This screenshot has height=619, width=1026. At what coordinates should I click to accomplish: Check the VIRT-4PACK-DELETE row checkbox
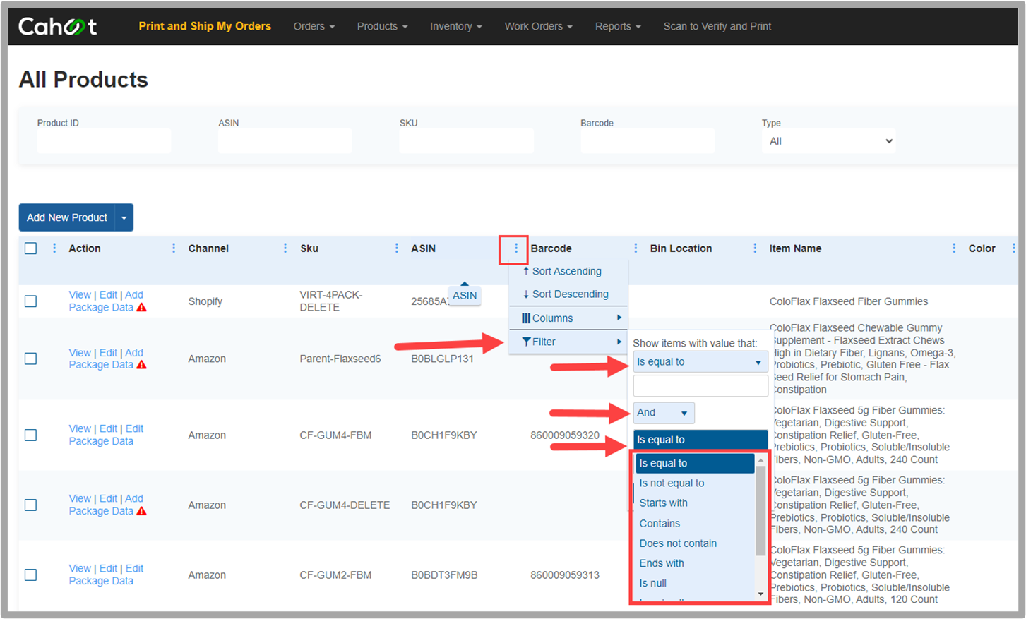[30, 301]
